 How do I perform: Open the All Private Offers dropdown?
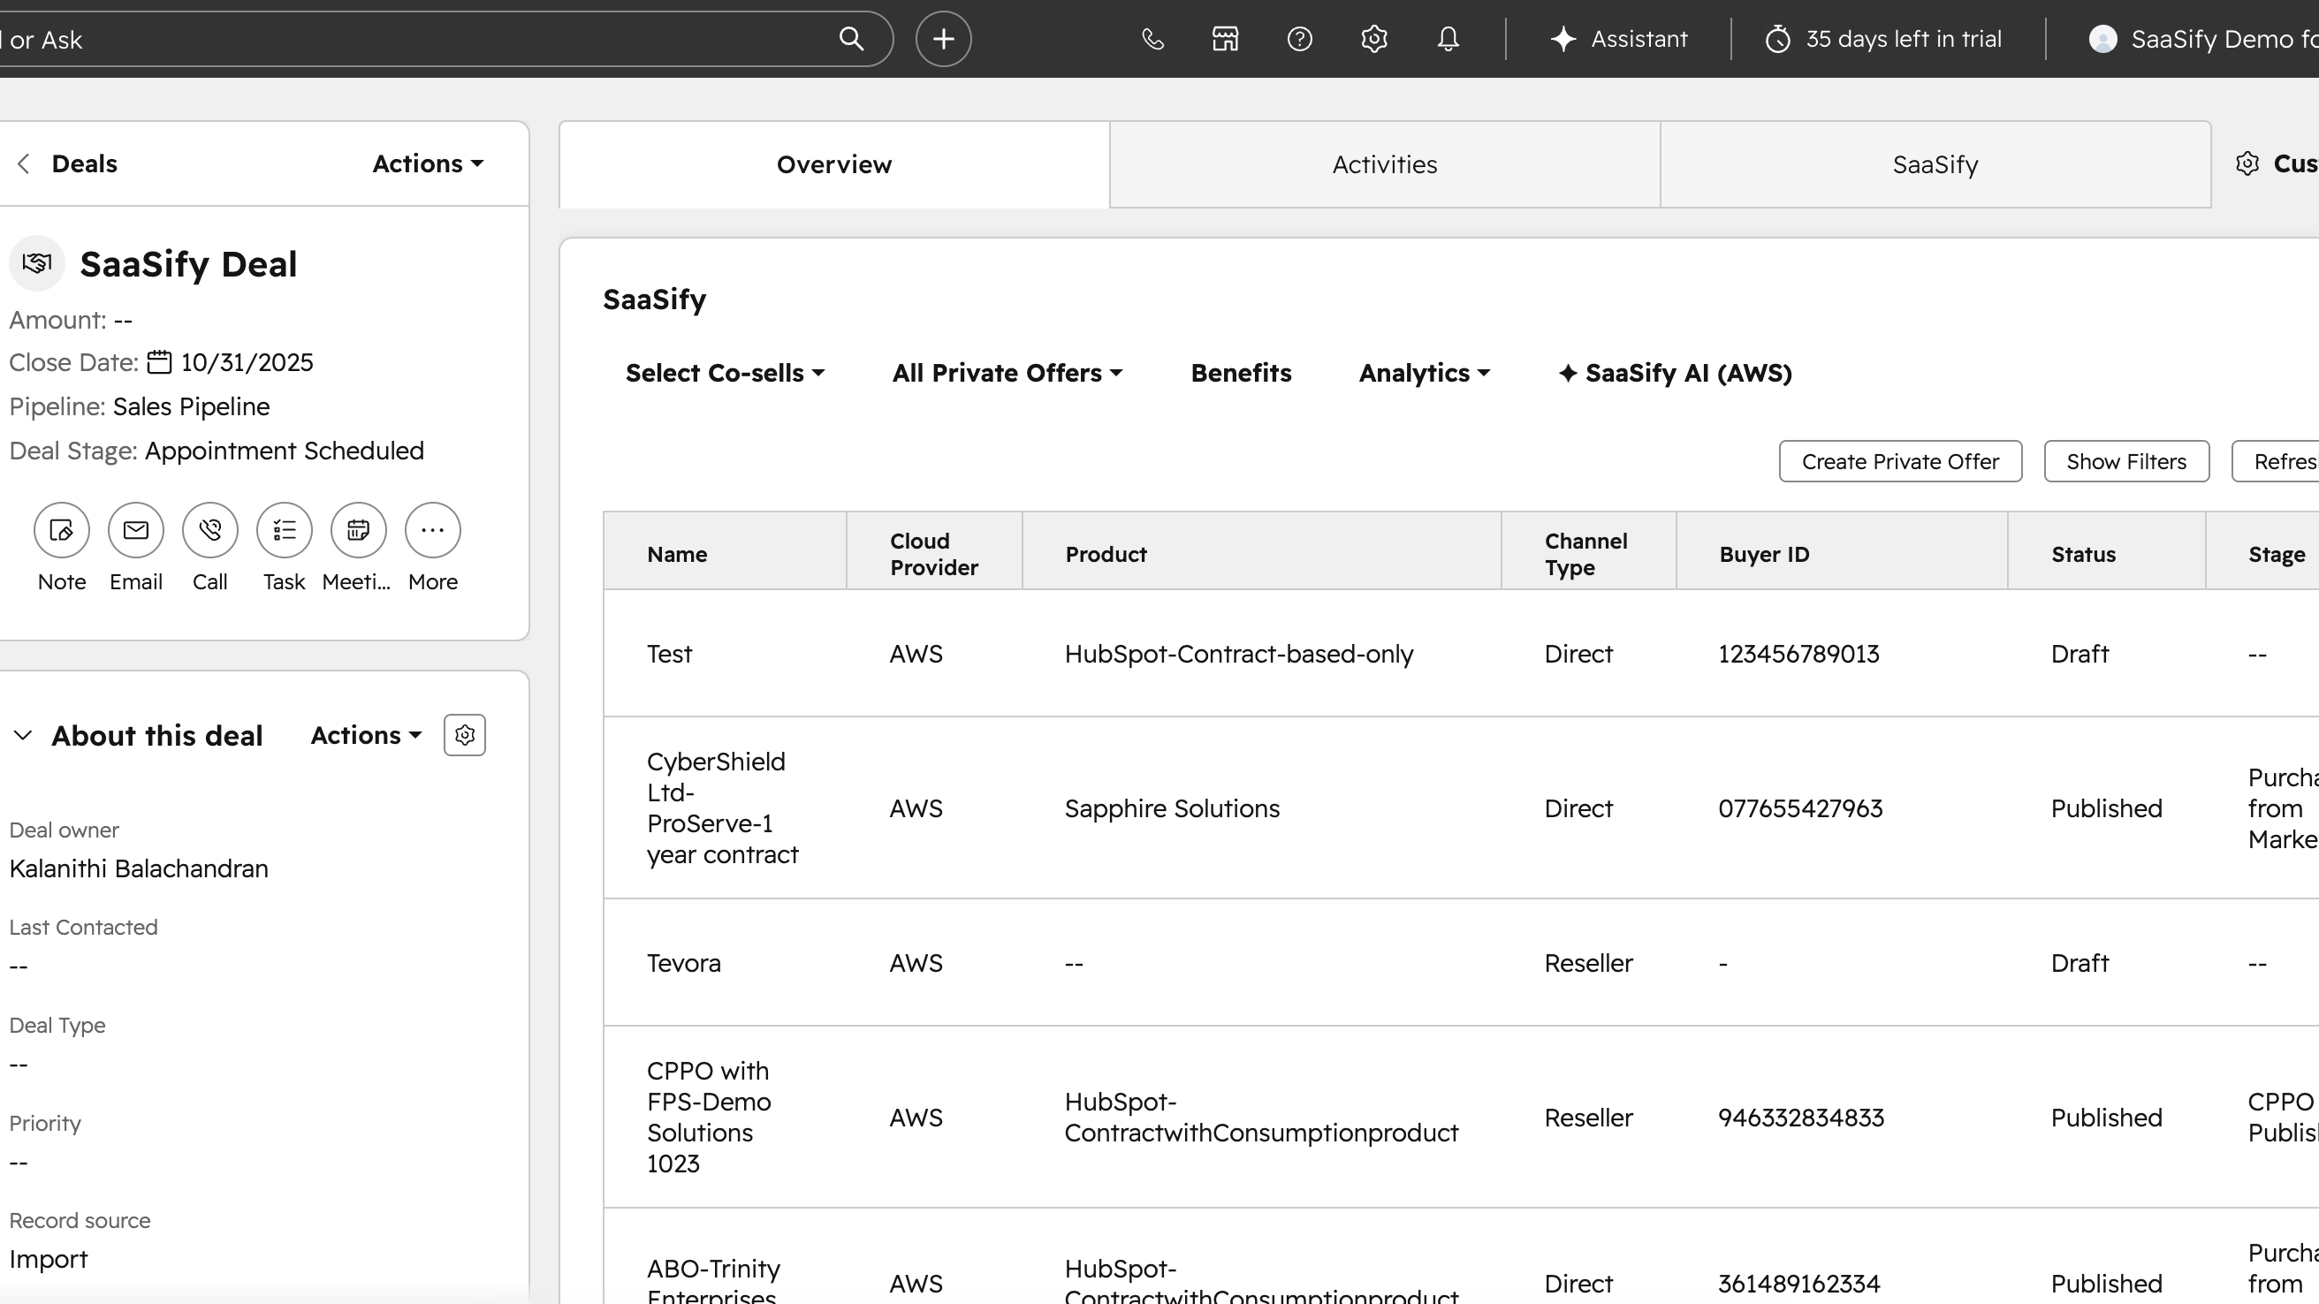pyautogui.click(x=1007, y=373)
